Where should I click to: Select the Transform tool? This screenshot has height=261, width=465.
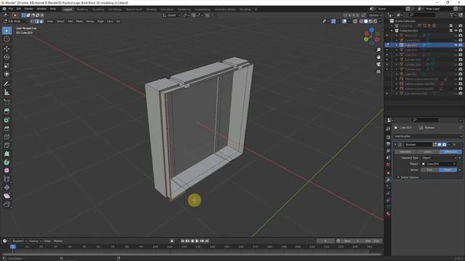click(7, 74)
